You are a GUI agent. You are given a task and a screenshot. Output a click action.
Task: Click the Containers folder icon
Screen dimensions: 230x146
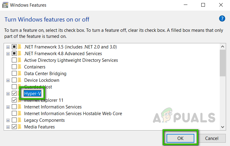(20, 67)
